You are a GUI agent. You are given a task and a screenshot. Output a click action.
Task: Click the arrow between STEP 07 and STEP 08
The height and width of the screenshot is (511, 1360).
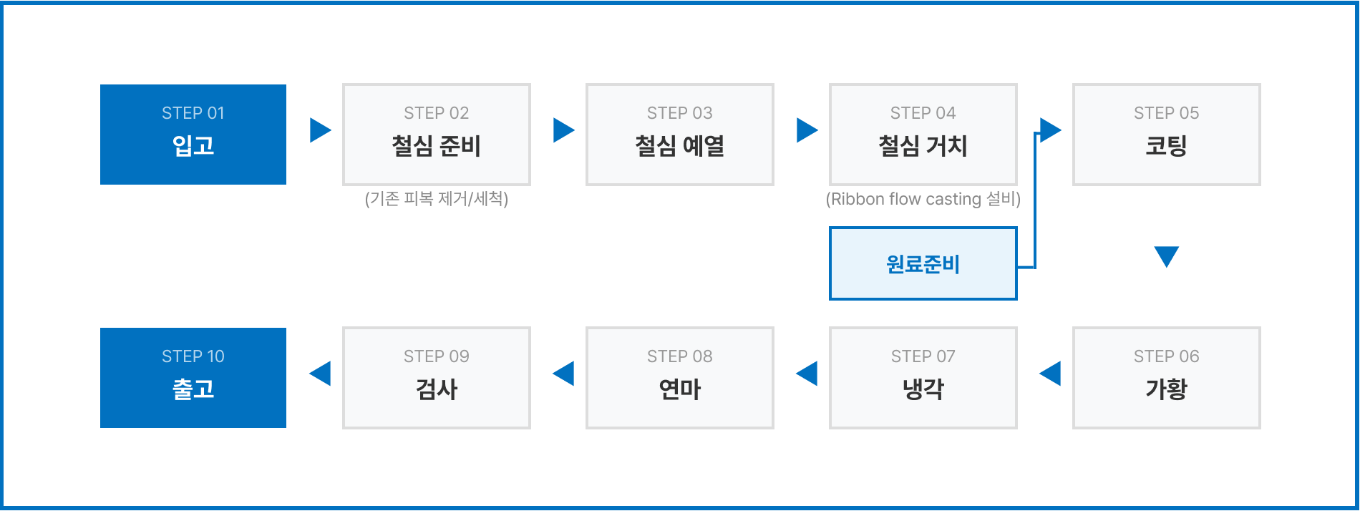(807, 374)
